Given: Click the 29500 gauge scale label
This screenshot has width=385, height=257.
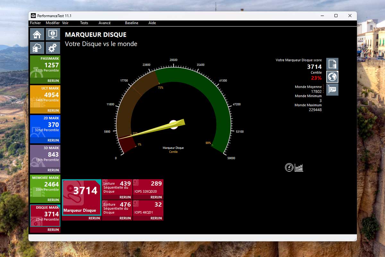Looking at the screenshot, I should [174, 60].
